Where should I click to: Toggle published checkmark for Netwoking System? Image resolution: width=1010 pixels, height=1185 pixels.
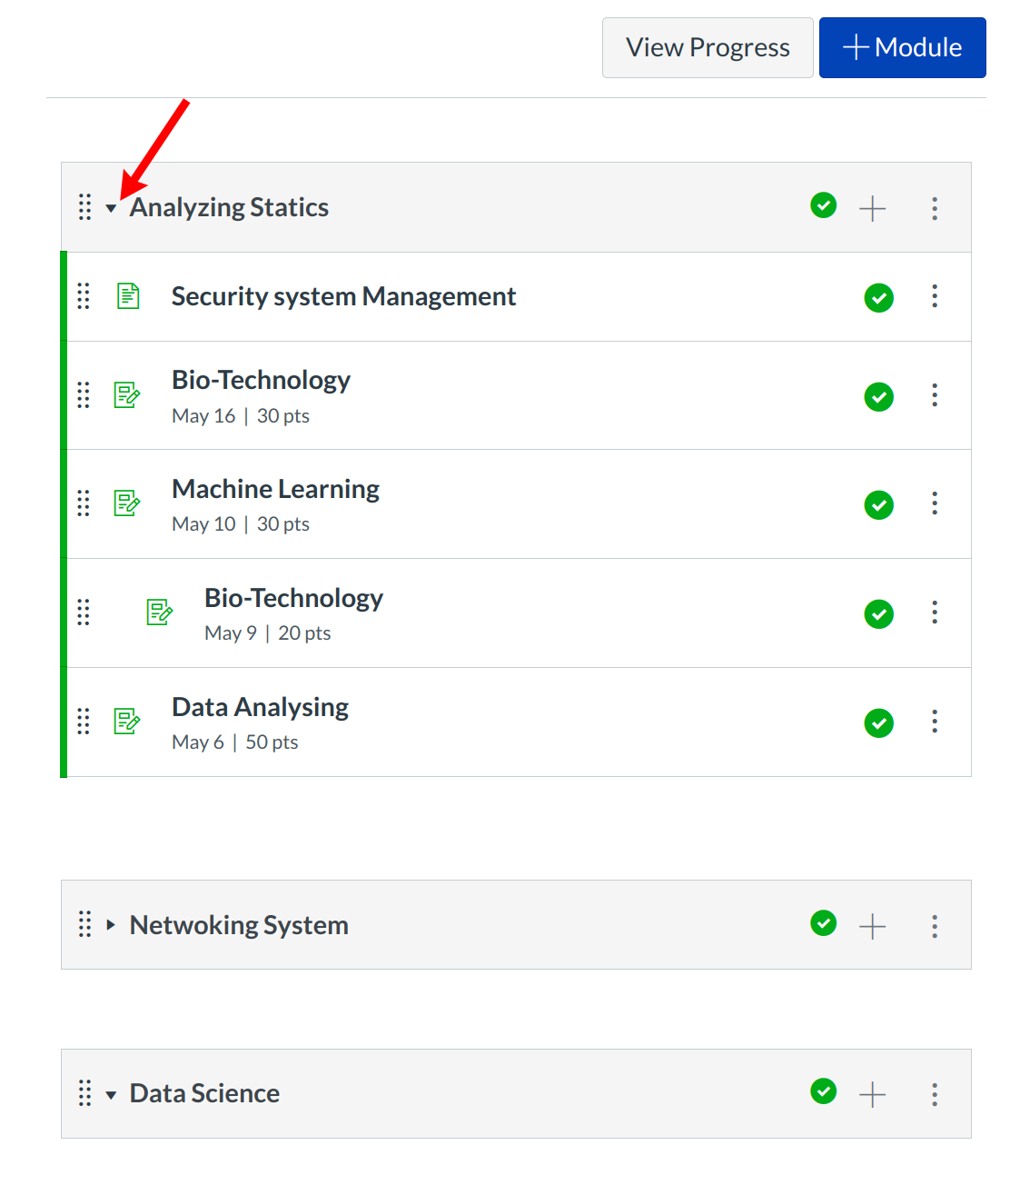(823, 923)
